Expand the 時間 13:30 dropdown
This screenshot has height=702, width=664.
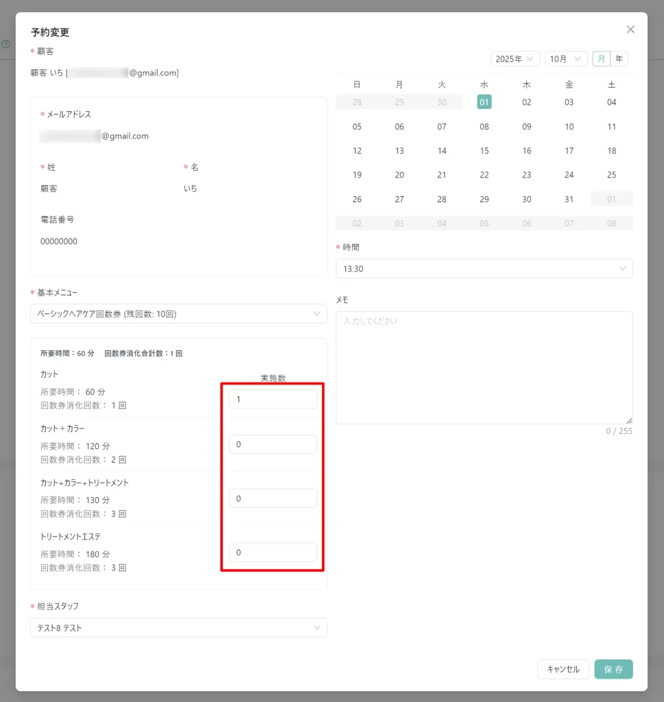[484, 269]
